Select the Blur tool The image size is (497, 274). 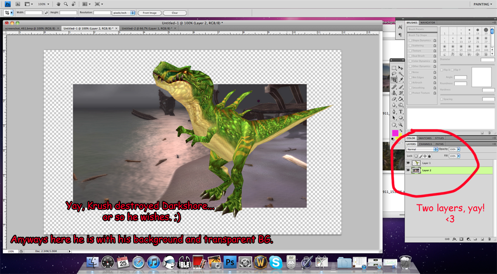[x=394, y=105]
